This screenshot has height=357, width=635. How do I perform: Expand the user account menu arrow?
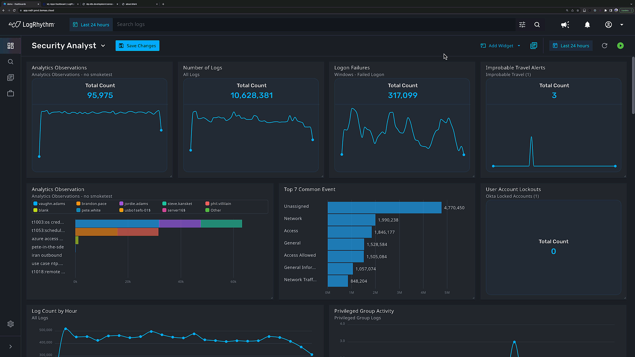click(622, 25)
